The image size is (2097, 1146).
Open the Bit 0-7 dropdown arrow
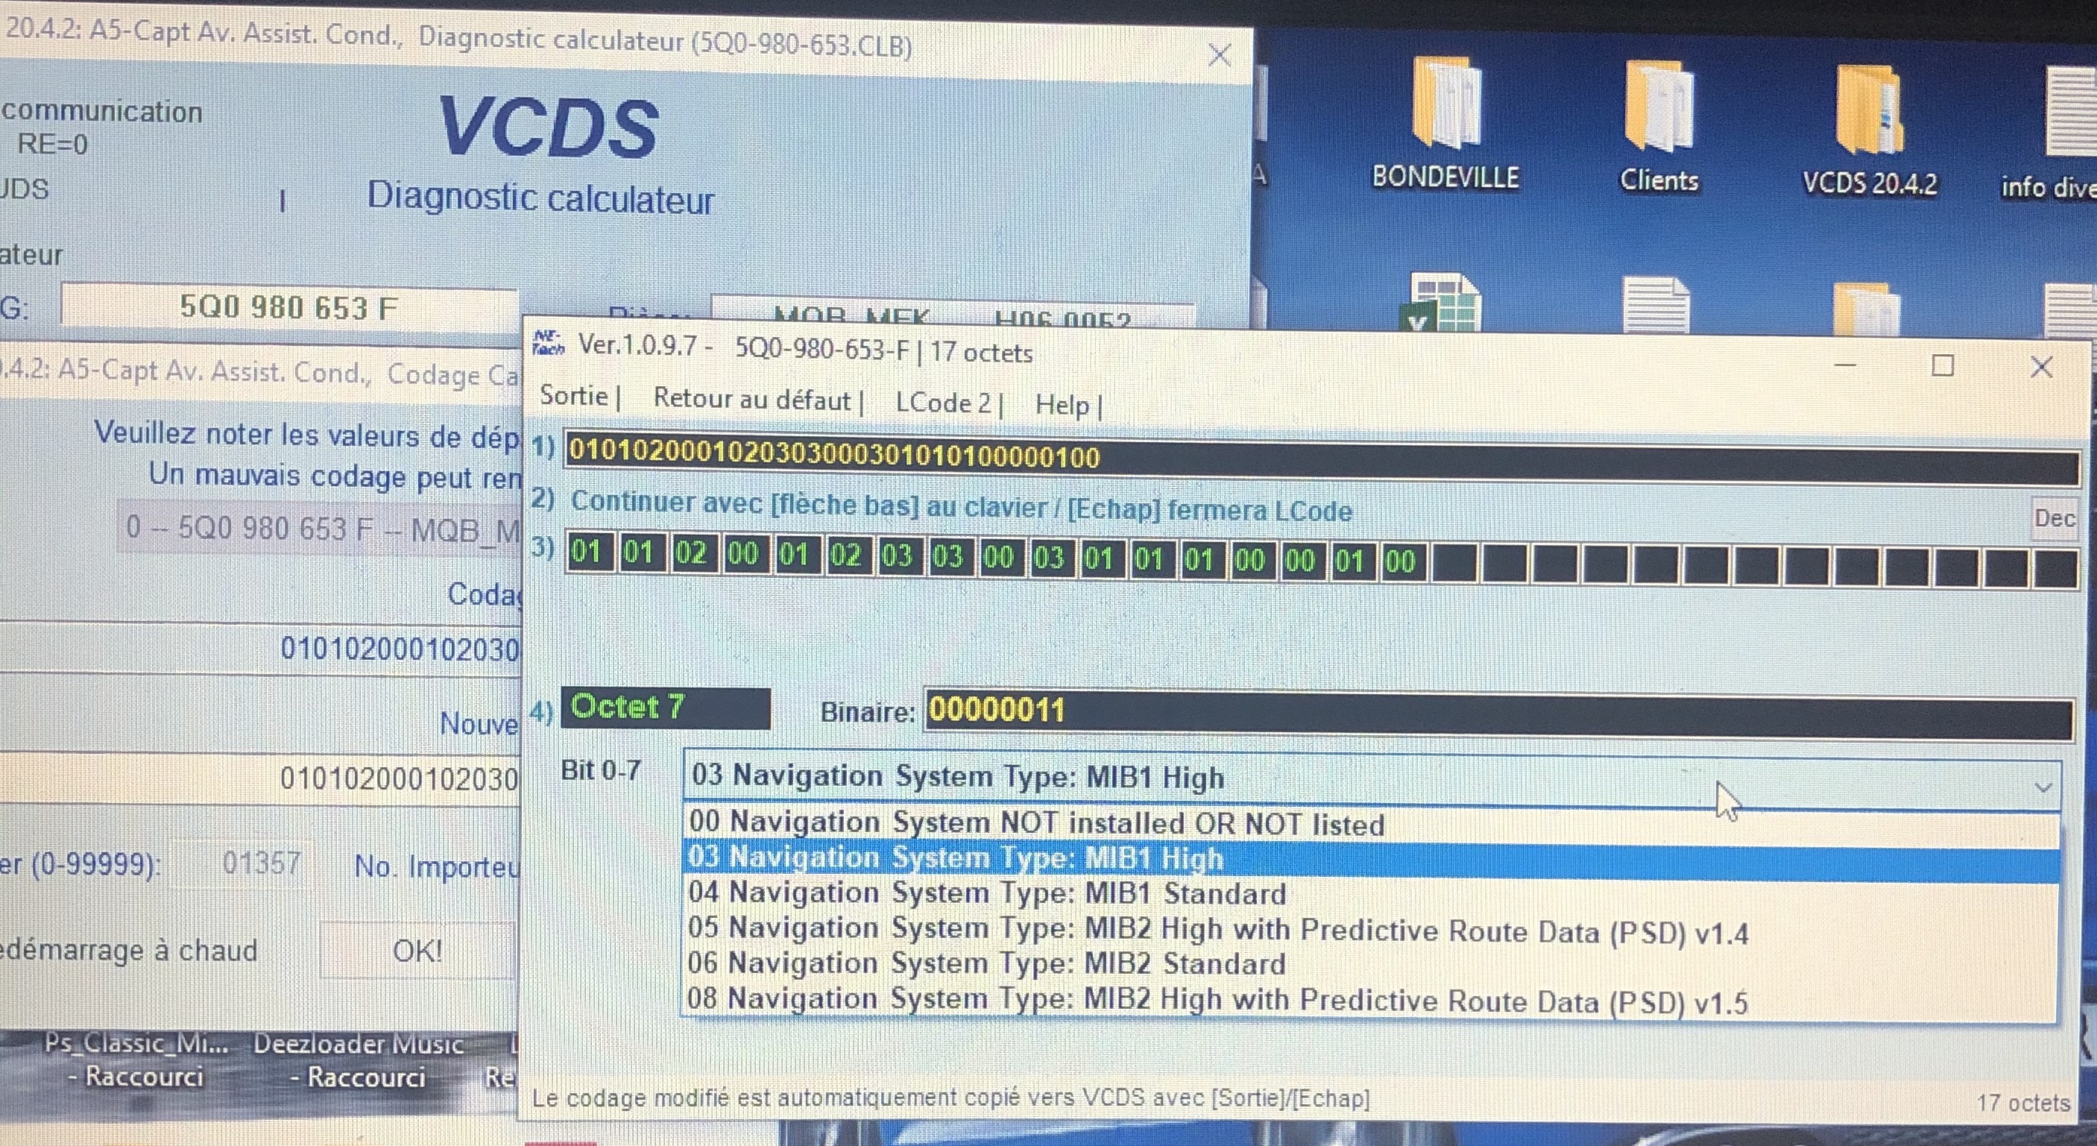tap(2043, 787)
